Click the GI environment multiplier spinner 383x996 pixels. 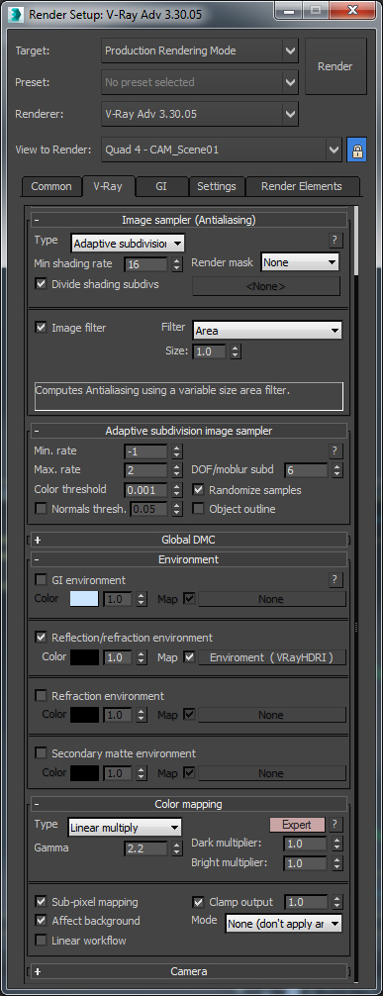[142, 599]
